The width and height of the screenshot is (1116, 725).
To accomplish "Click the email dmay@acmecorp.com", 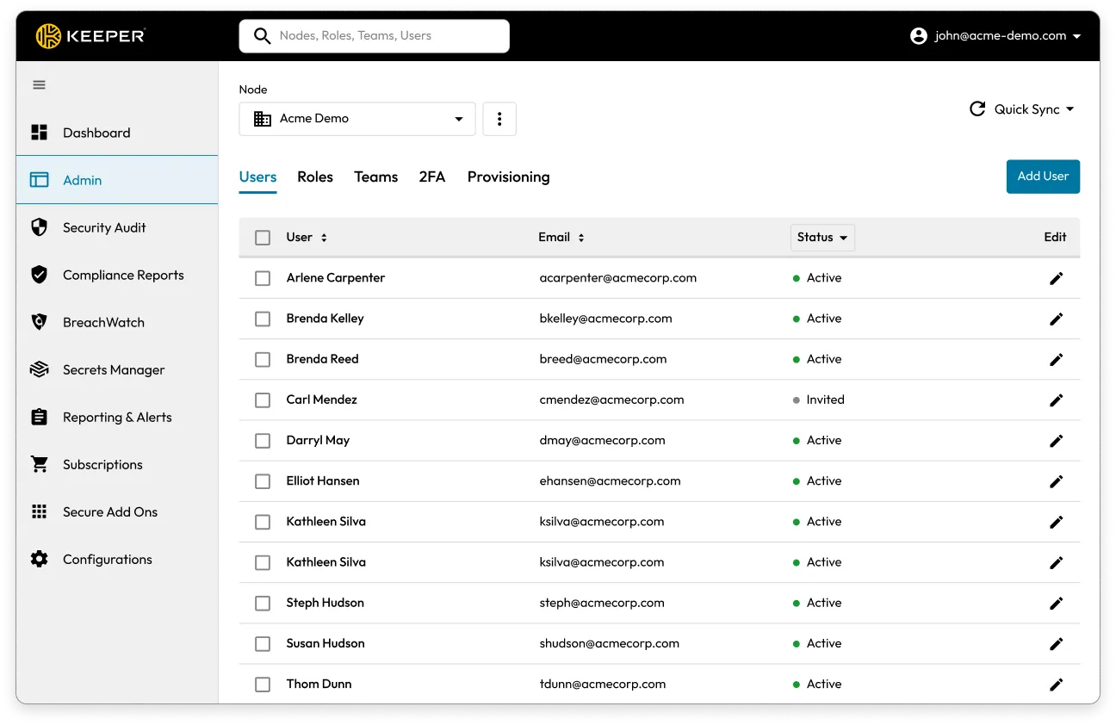I will pos(602,440).
